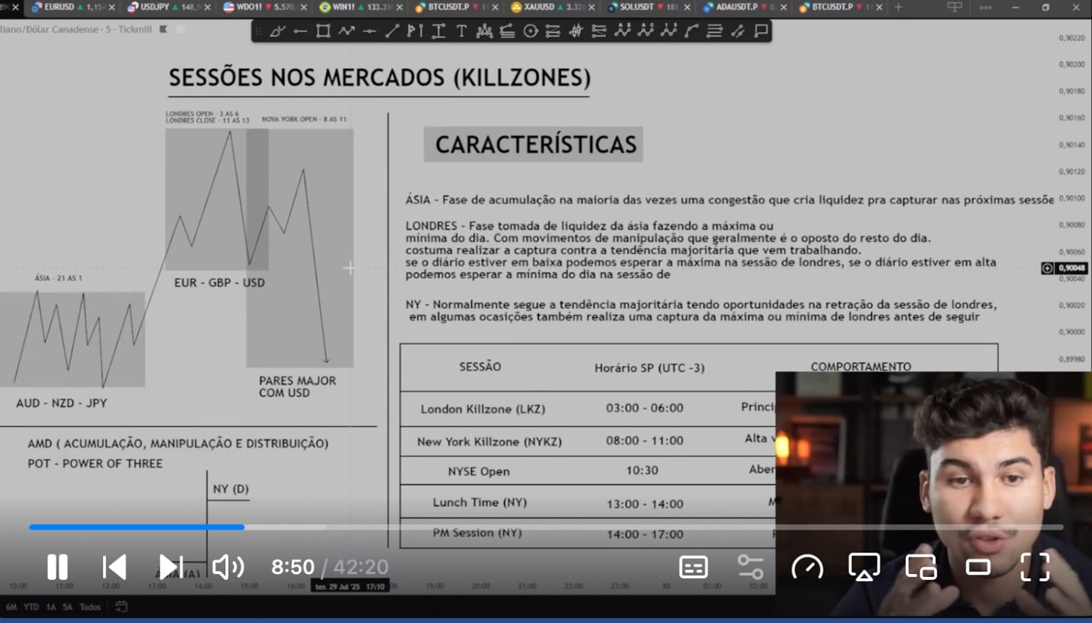Open the video quality settings menu
The width and height of the screenshot is (1092, 623).
[750, 567]
